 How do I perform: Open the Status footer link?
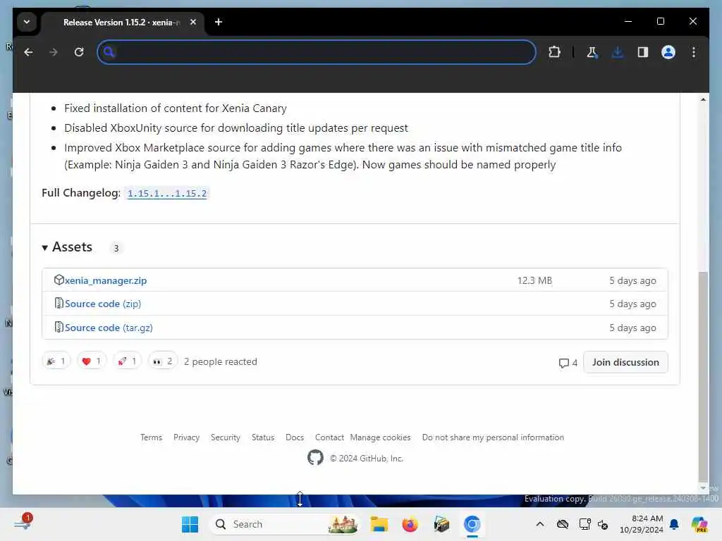pyautogui.click(x=263, y=437)
